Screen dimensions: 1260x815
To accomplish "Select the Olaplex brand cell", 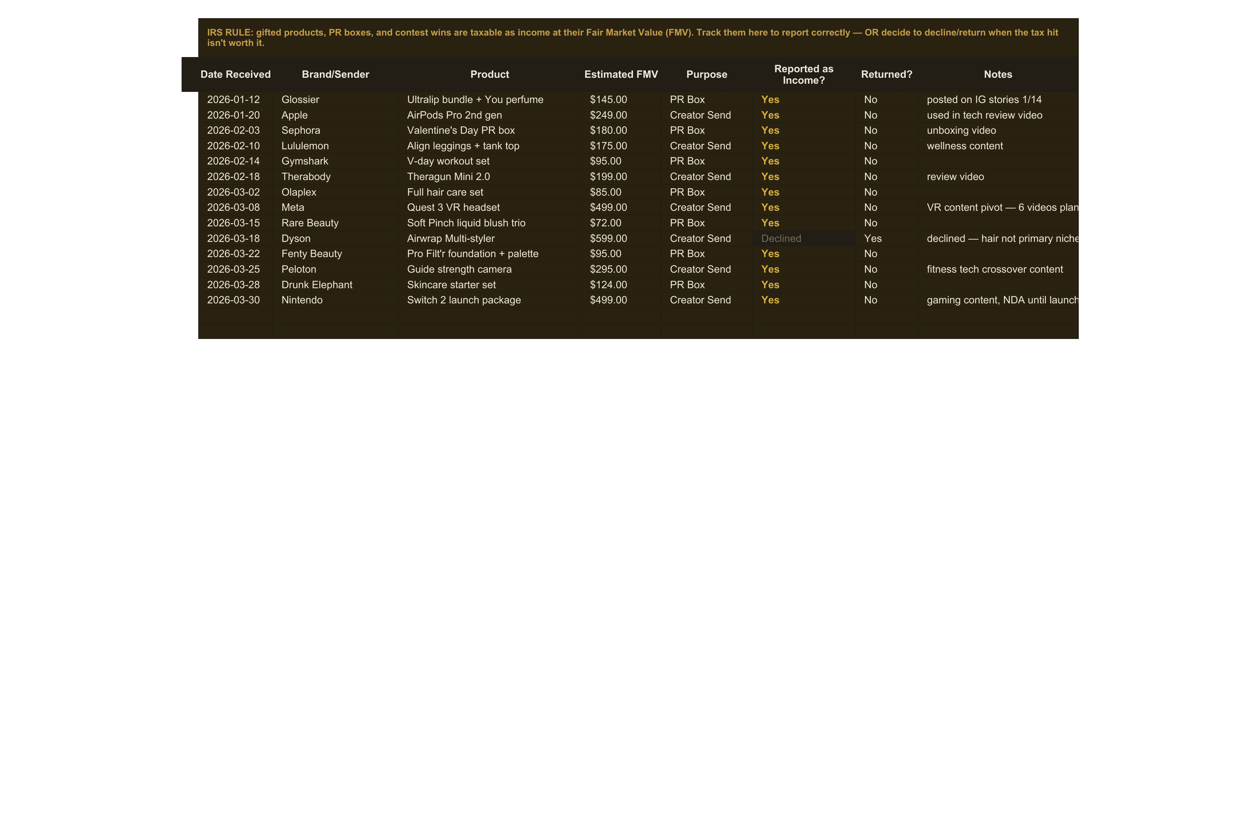I will (335, 192).
